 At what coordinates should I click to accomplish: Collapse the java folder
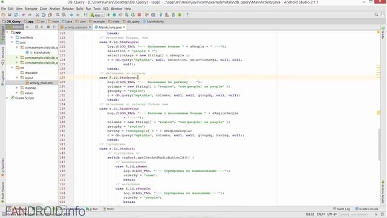[x=12, y=42]
